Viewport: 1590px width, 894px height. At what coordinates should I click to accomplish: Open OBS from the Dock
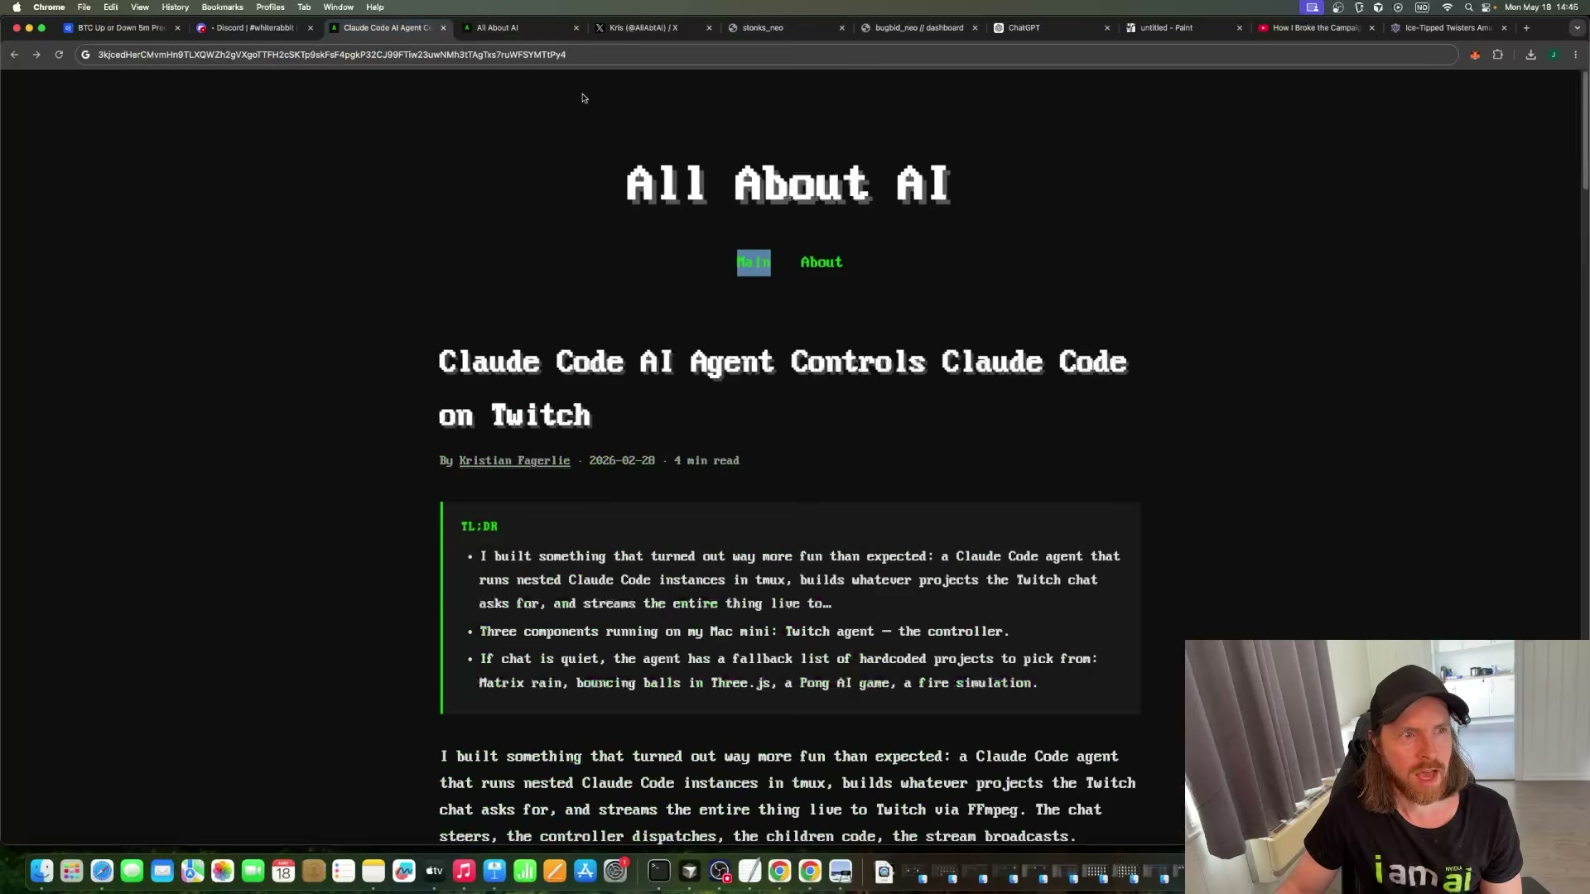point(720,871)
